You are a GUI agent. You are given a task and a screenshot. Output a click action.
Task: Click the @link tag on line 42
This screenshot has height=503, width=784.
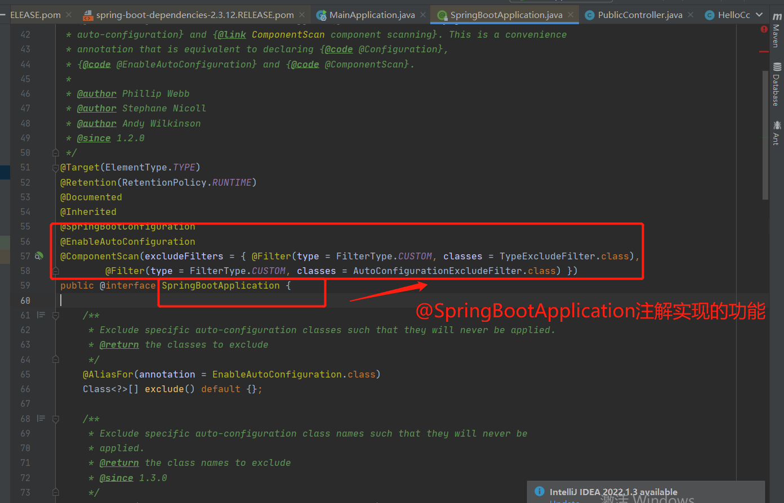coord(232,34)
